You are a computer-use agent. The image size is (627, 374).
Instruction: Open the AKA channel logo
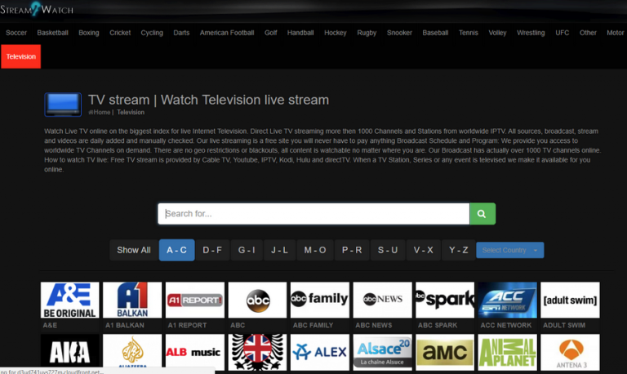[x=70, y=353]
